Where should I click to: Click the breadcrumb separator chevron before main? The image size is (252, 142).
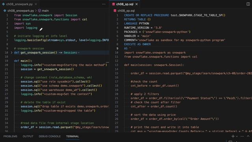click(36, 11)
